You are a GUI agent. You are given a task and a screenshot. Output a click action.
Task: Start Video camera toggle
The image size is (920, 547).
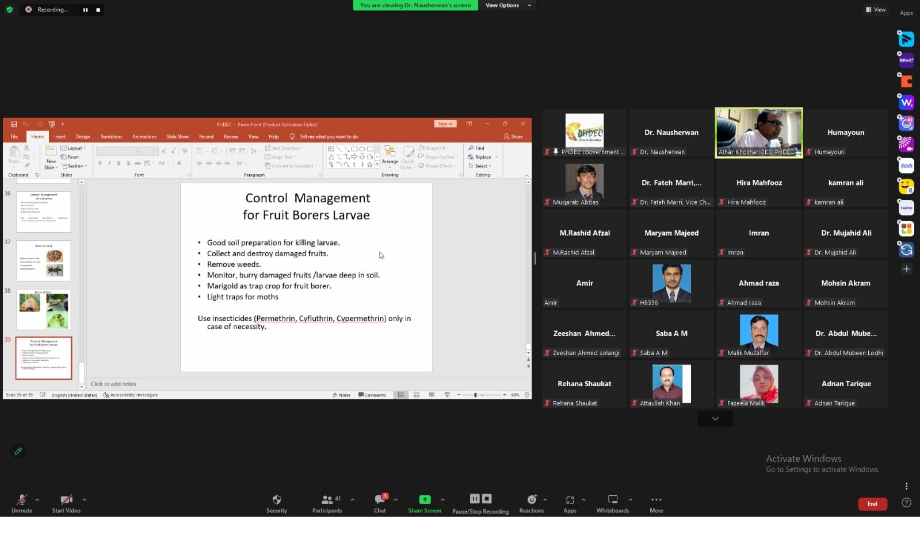point(66,499)
